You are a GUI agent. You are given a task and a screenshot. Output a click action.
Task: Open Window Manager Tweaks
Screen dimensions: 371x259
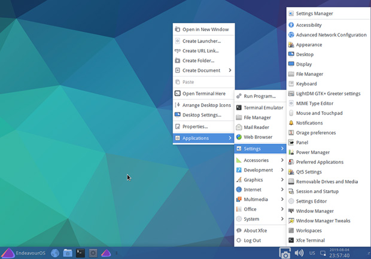tap(329, 221)
